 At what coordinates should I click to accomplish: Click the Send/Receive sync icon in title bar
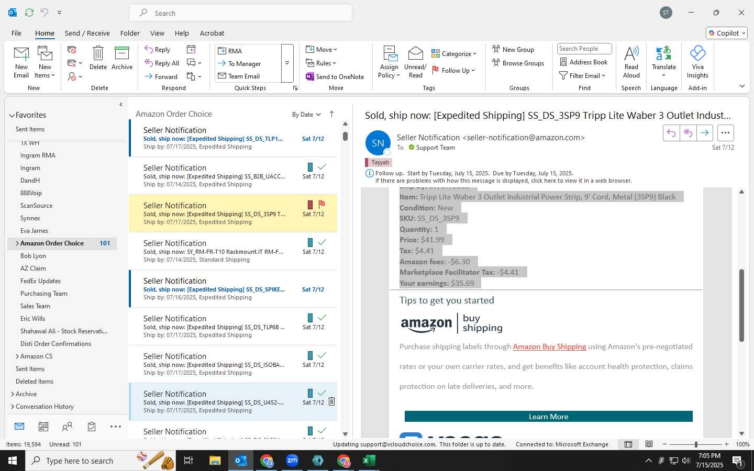coord(29,12)
